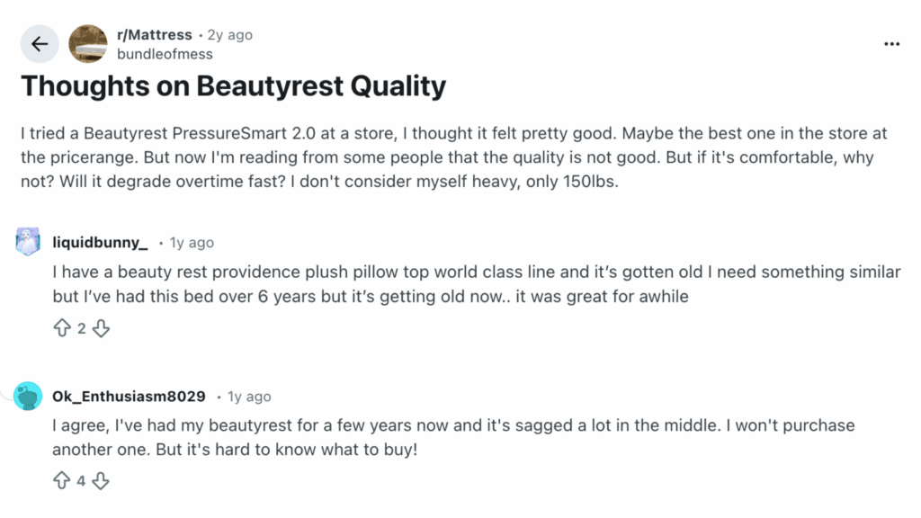Toggle the downvote on Ok_Enthusiasm8029's comment
This screenshot has width=921, height=518.
pos(101,481)
